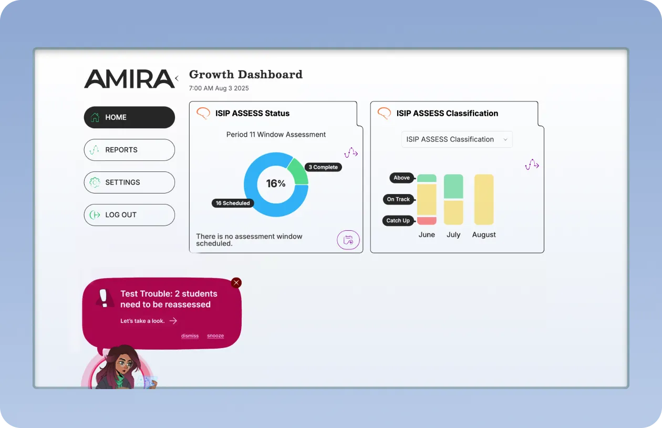
Task: Open the SETTINGS menu item
Action: [x=129, y=182]
